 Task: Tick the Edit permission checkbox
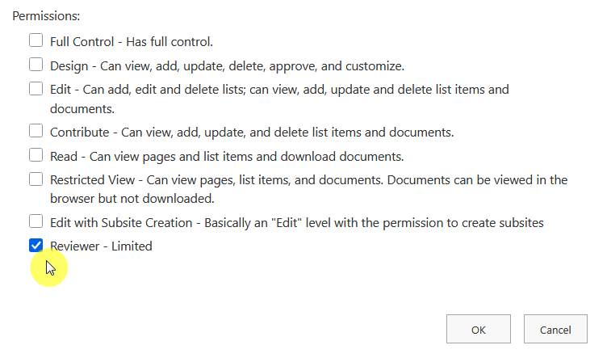click(x=36, y=88)
